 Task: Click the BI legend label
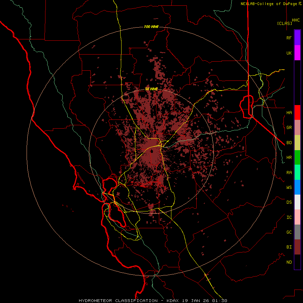point(289,247)
